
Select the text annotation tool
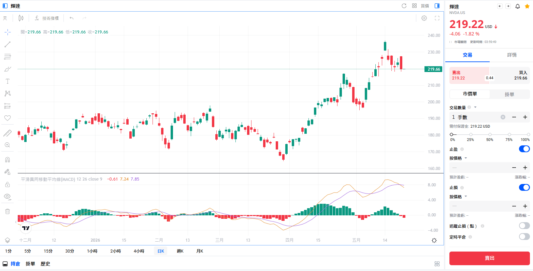[x=8, y=81]
